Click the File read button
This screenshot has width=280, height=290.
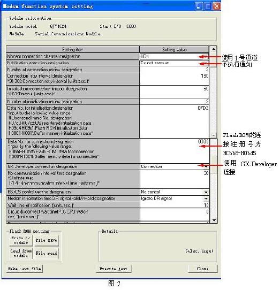click(46, 253)
